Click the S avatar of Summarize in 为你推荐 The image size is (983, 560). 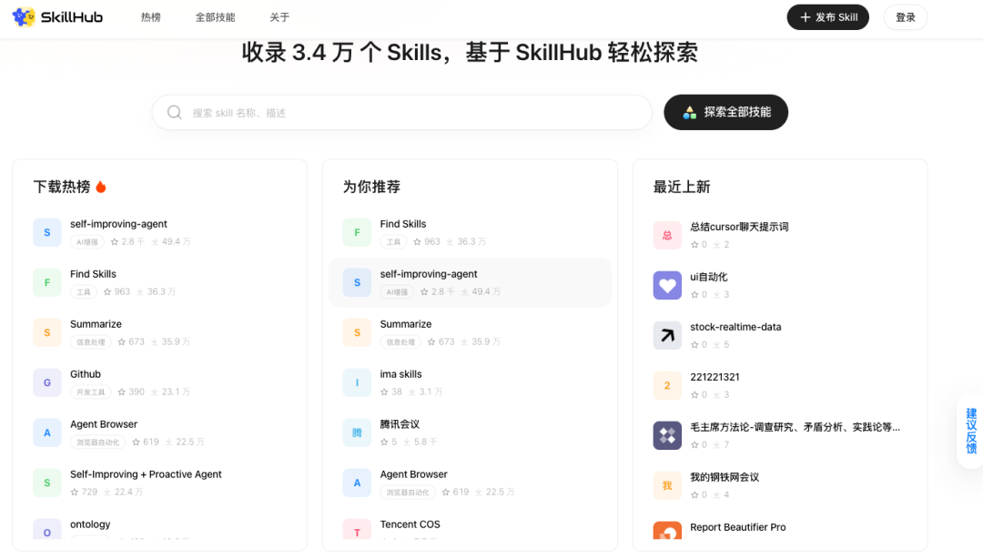pos(357,332)
